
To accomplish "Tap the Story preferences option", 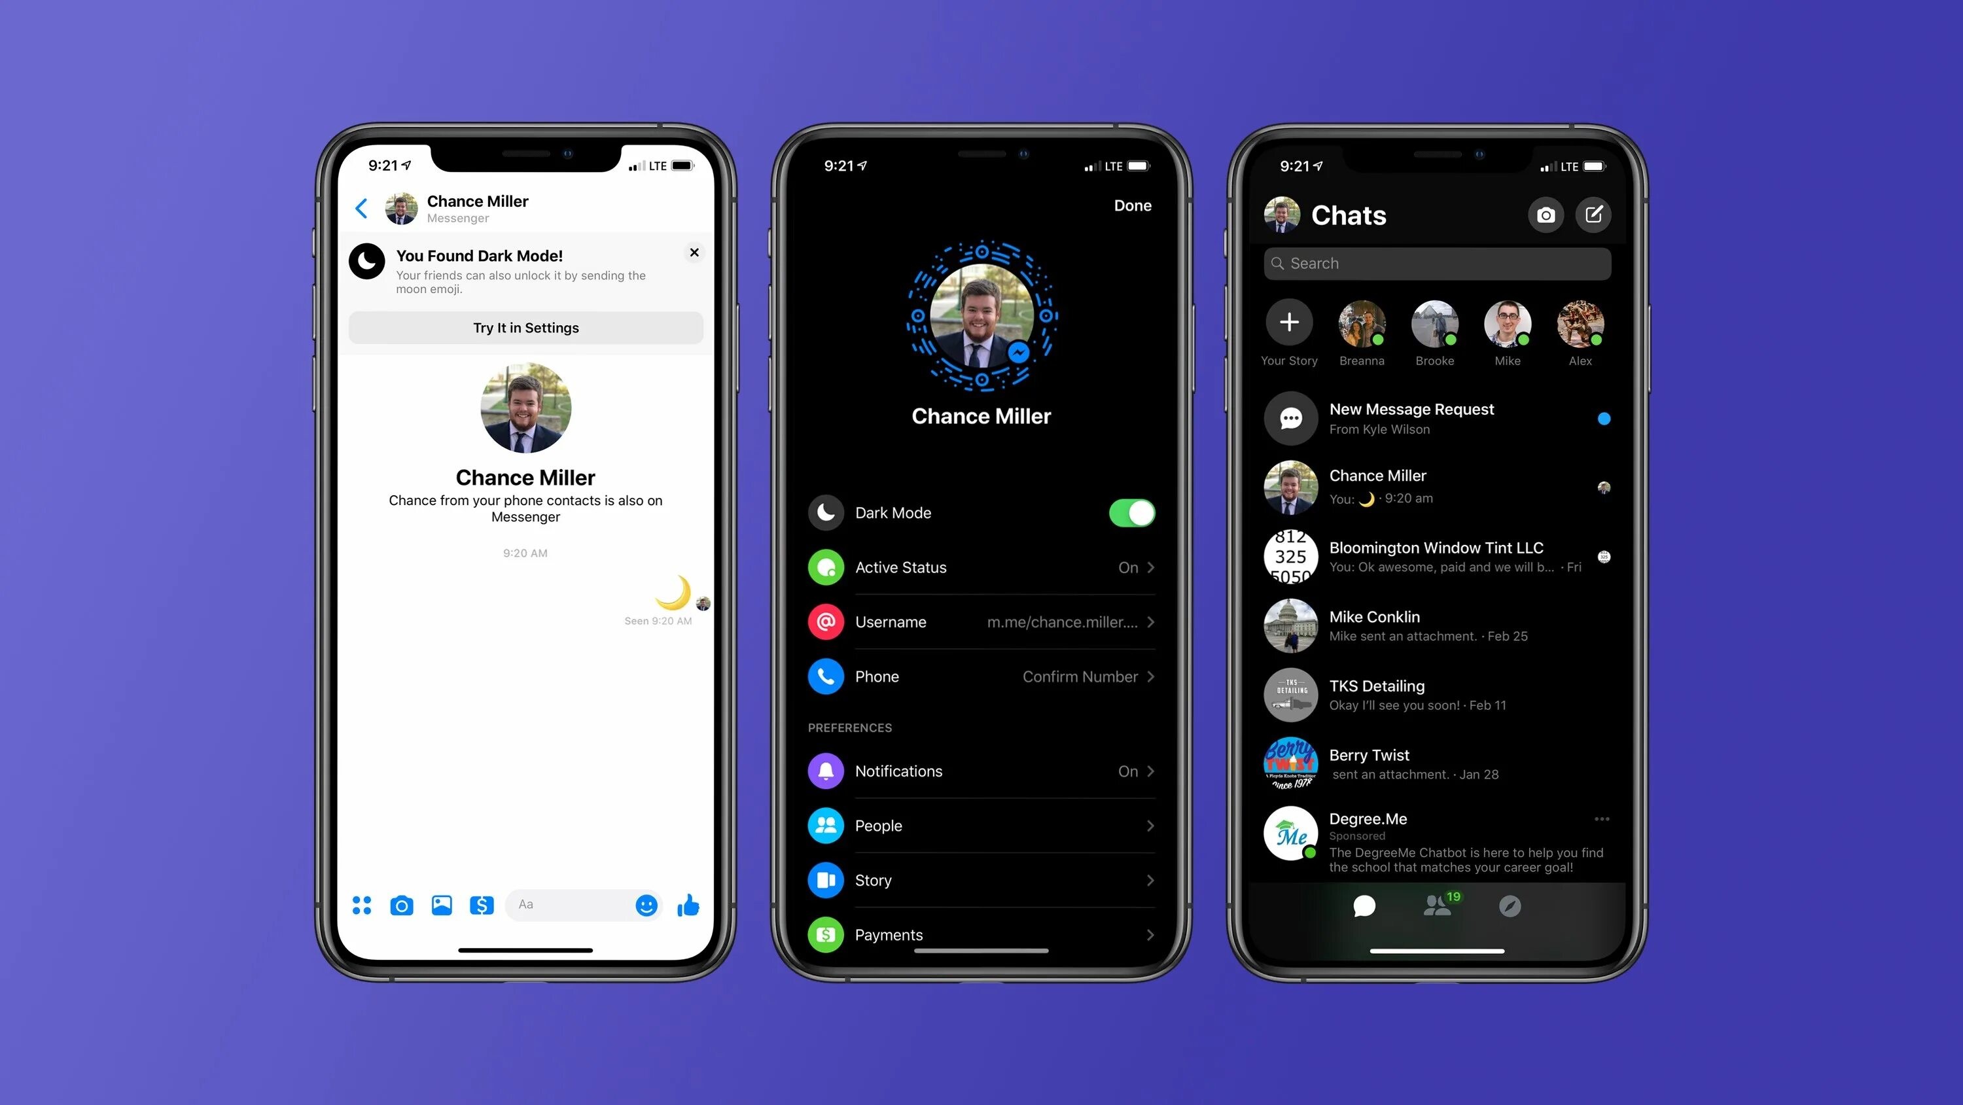I will point(981,880).
